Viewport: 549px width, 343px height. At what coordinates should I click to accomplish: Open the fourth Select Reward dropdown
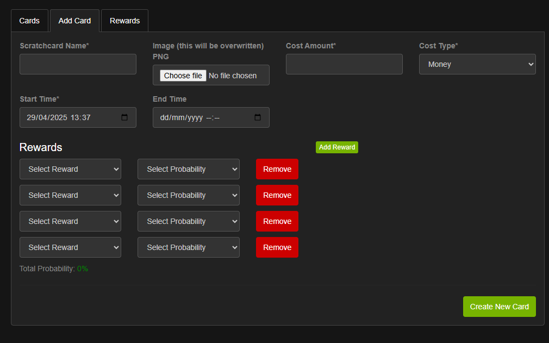click(x=70, y=247)
